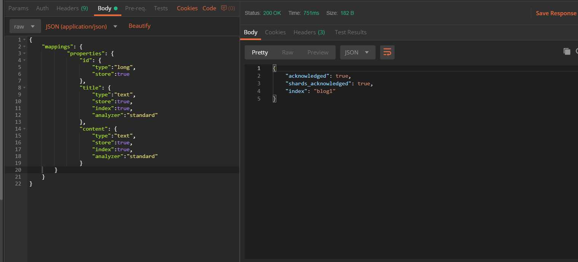Save Response button
The image size is (578, 262).
pyautogui.click(x=556, y=13)
